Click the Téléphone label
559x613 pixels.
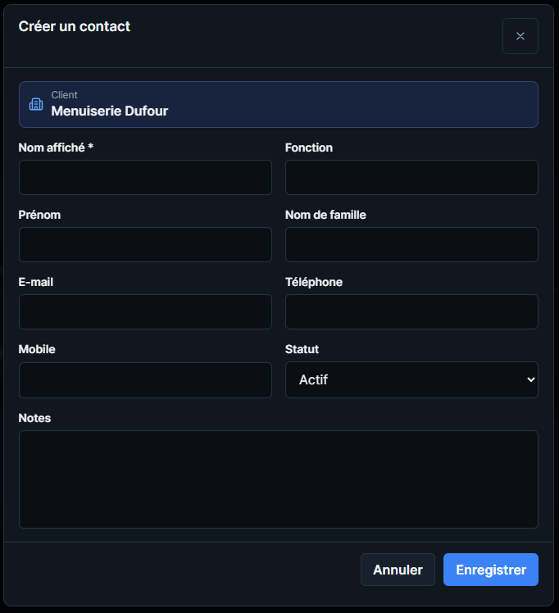click(313, 282)
